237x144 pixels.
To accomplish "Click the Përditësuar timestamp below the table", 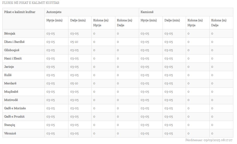I will [209, 140].
